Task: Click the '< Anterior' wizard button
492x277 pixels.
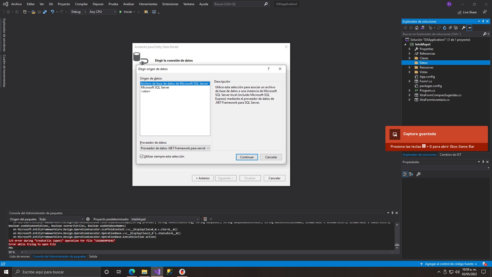Action: (203, 178)
